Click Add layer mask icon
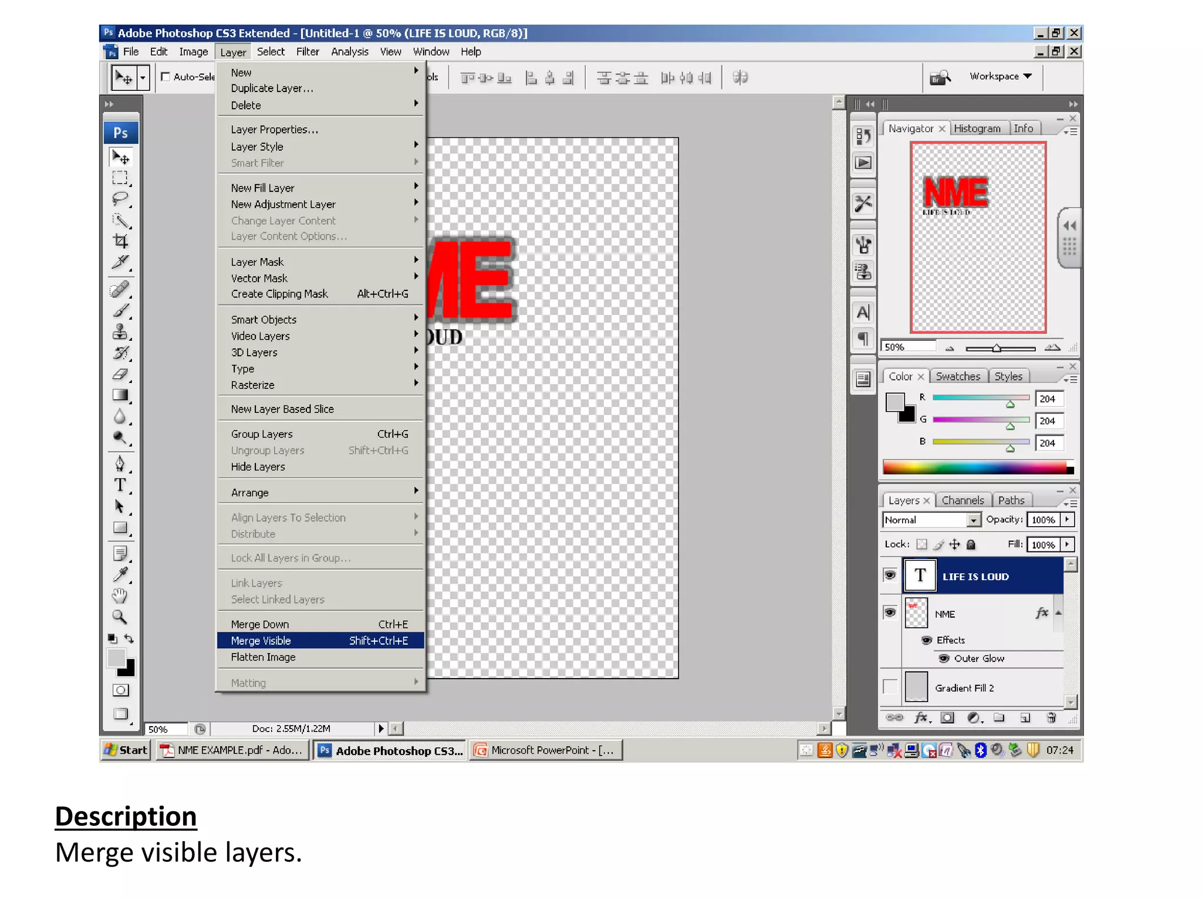The image size is (1202, 901). point(947,717)
